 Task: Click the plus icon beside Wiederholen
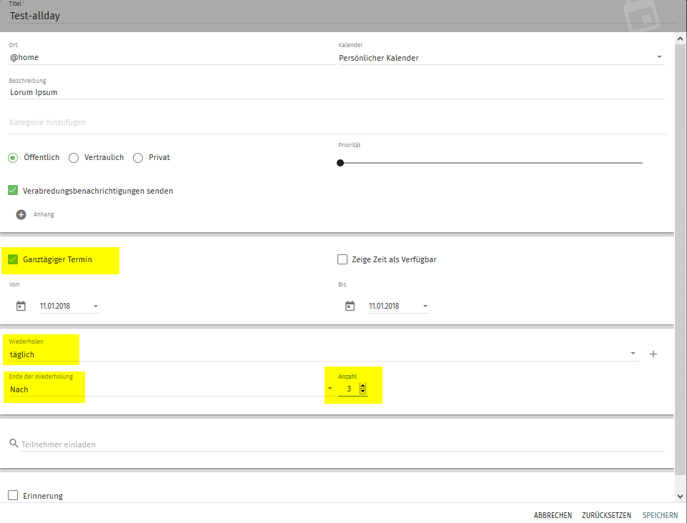tap(653, 354)
